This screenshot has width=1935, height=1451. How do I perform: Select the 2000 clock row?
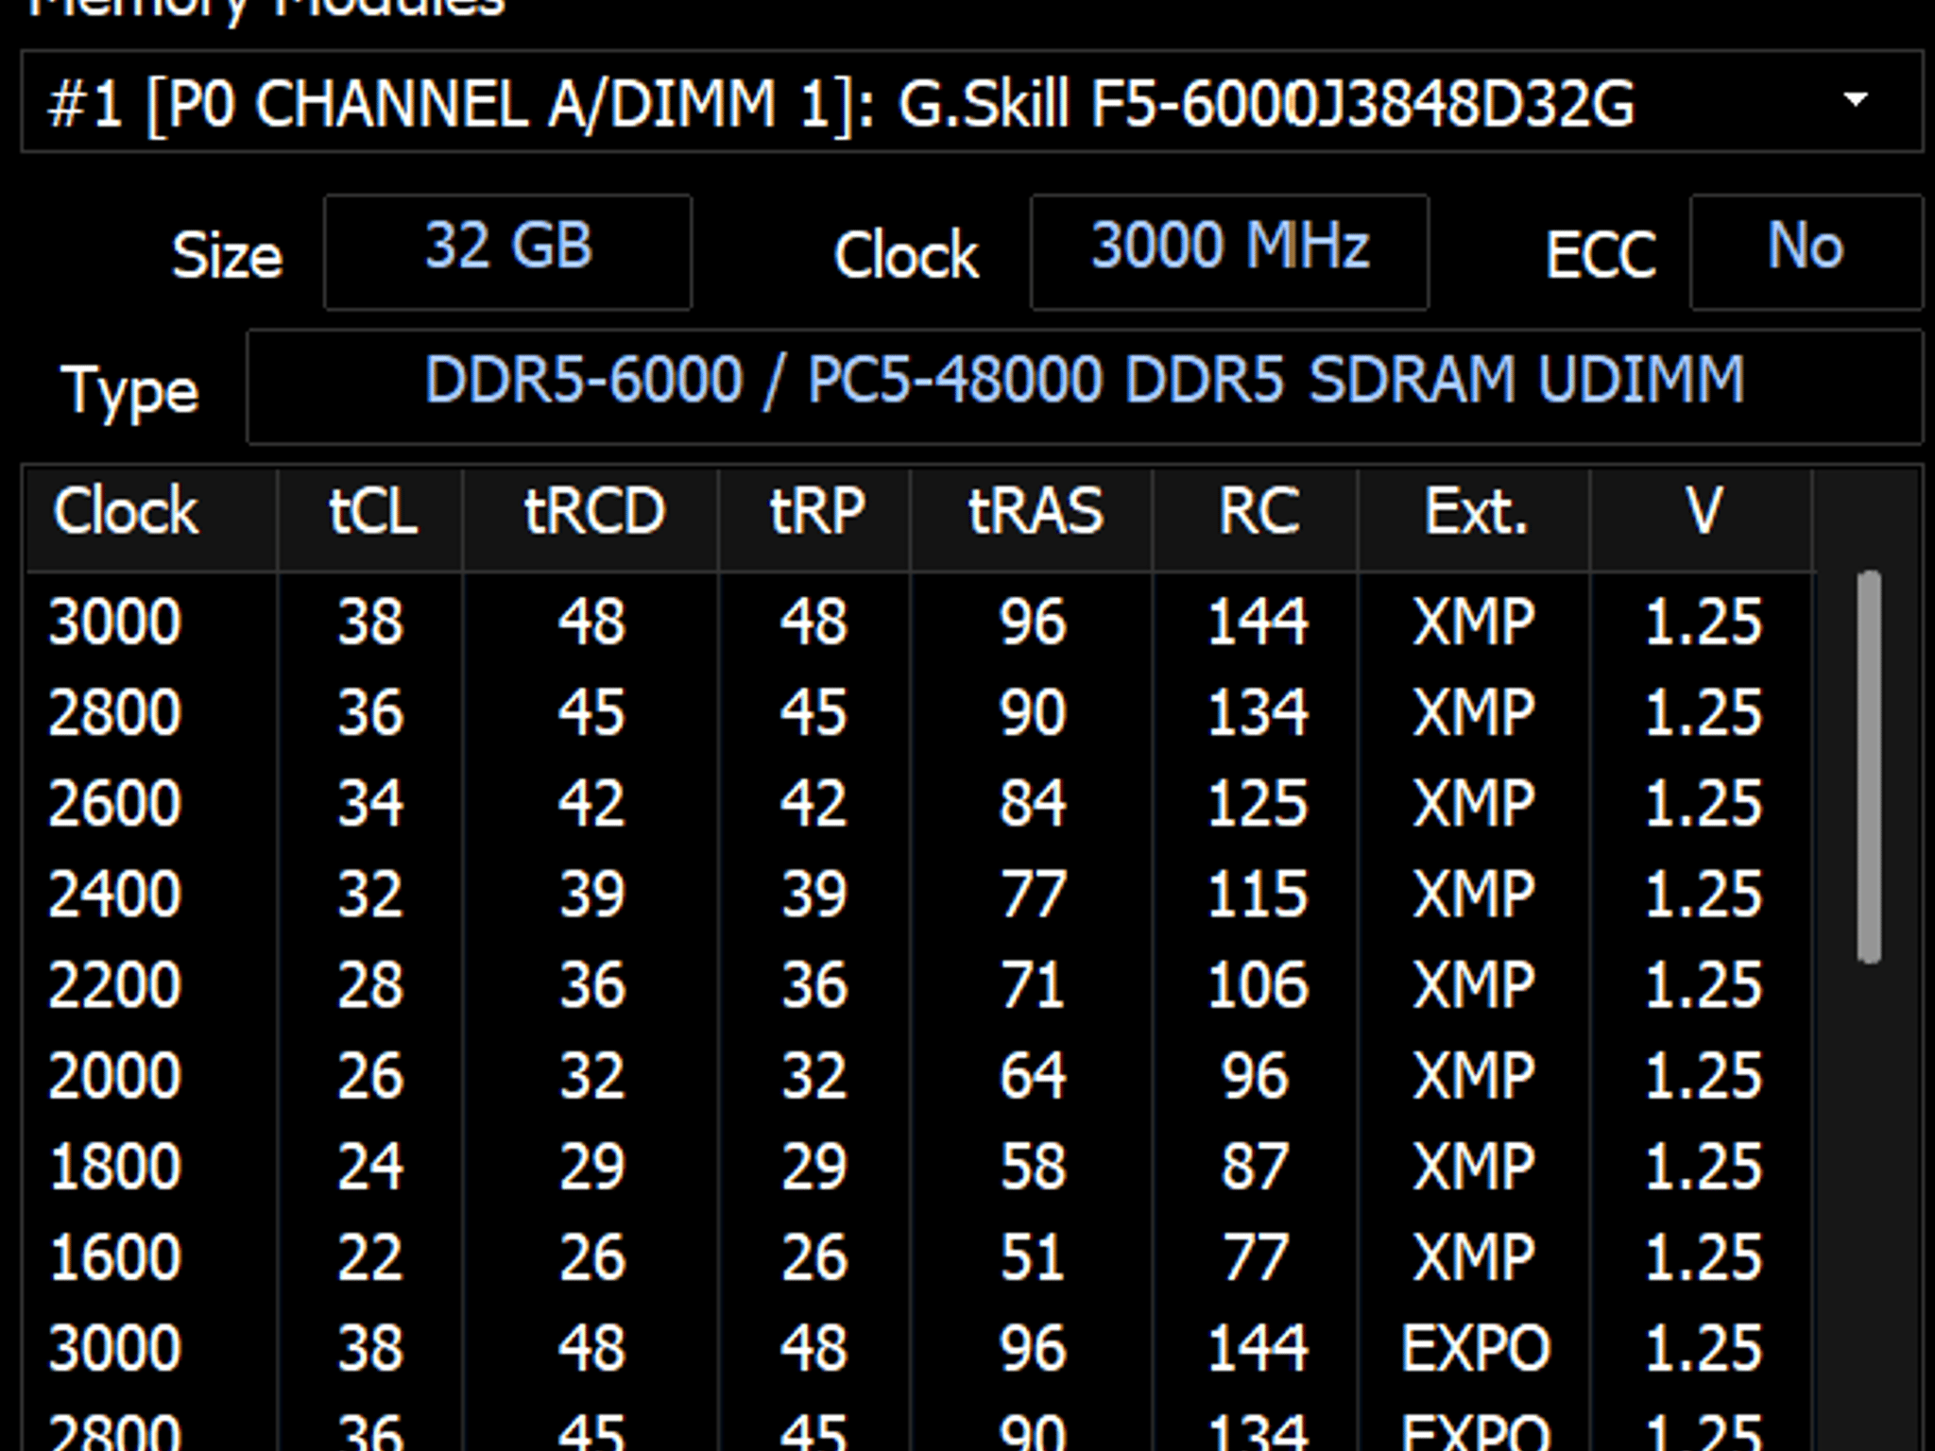pos(920,1076)
